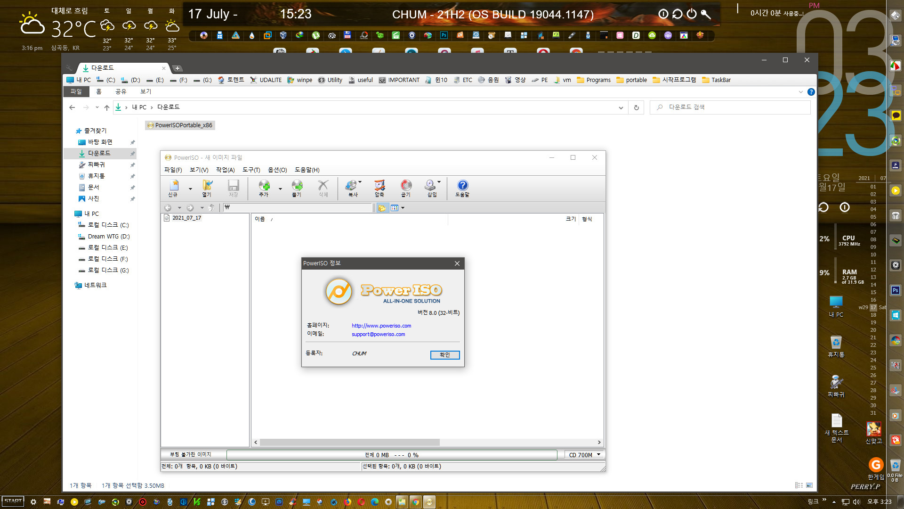Click PowerISO's back navigation arrow icon
This screenshot has width=904, height=509.
pos(168,208)
